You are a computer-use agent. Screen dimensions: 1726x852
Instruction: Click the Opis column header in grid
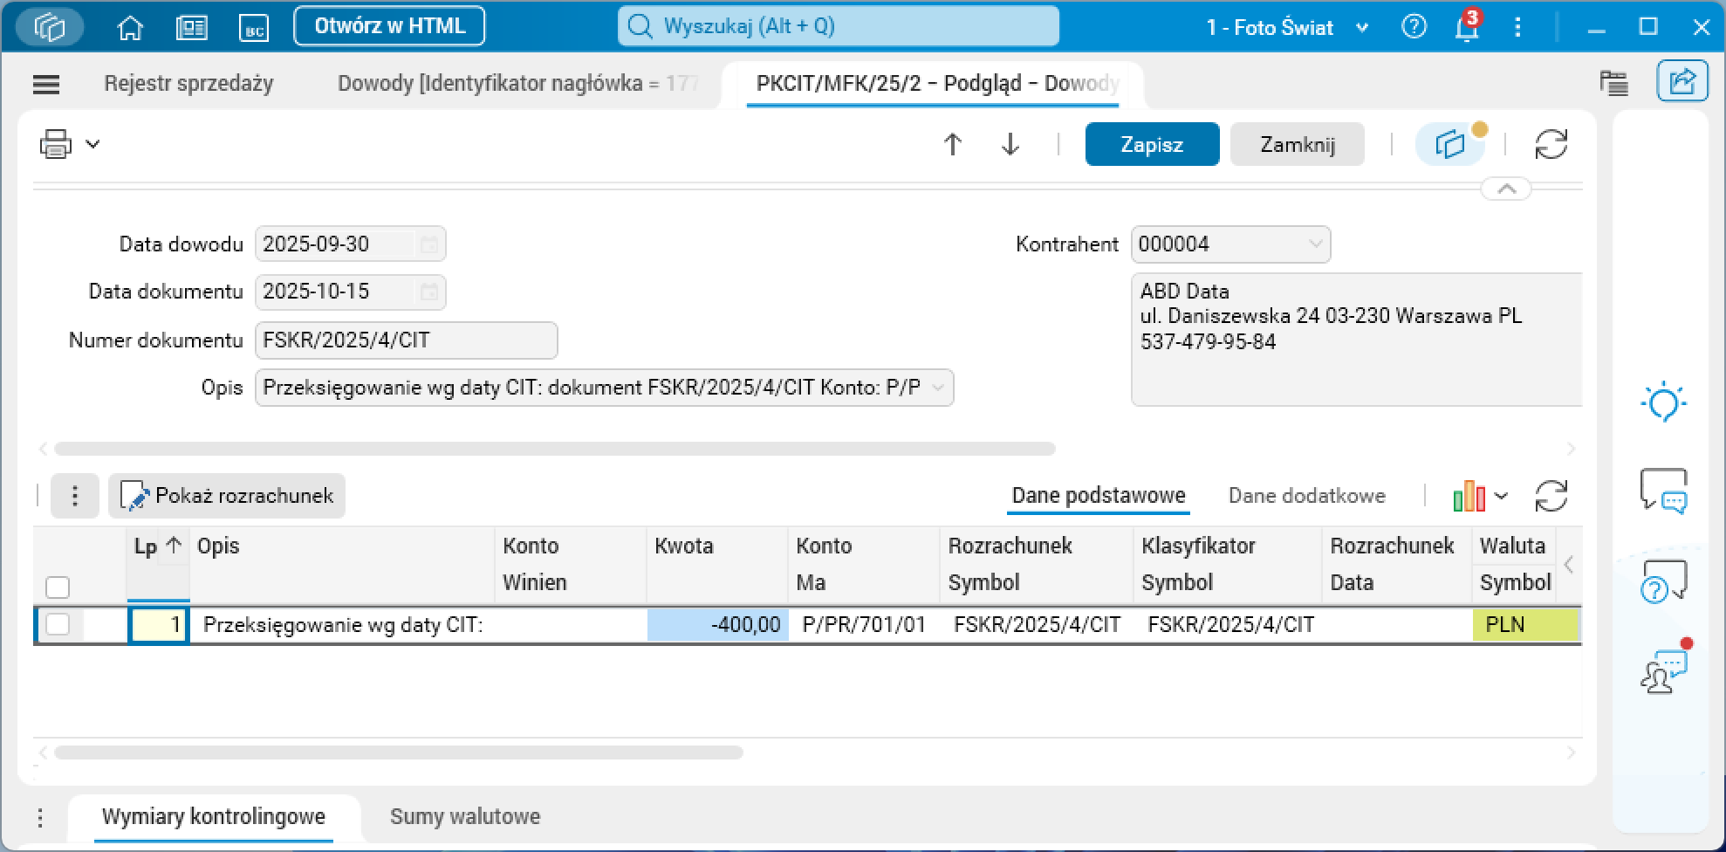pyautogui.click(x=342, y=564)
